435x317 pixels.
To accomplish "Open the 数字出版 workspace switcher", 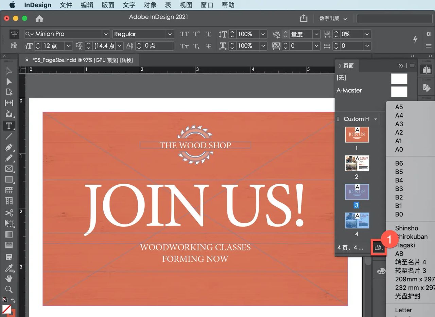I will pos(333,18).
